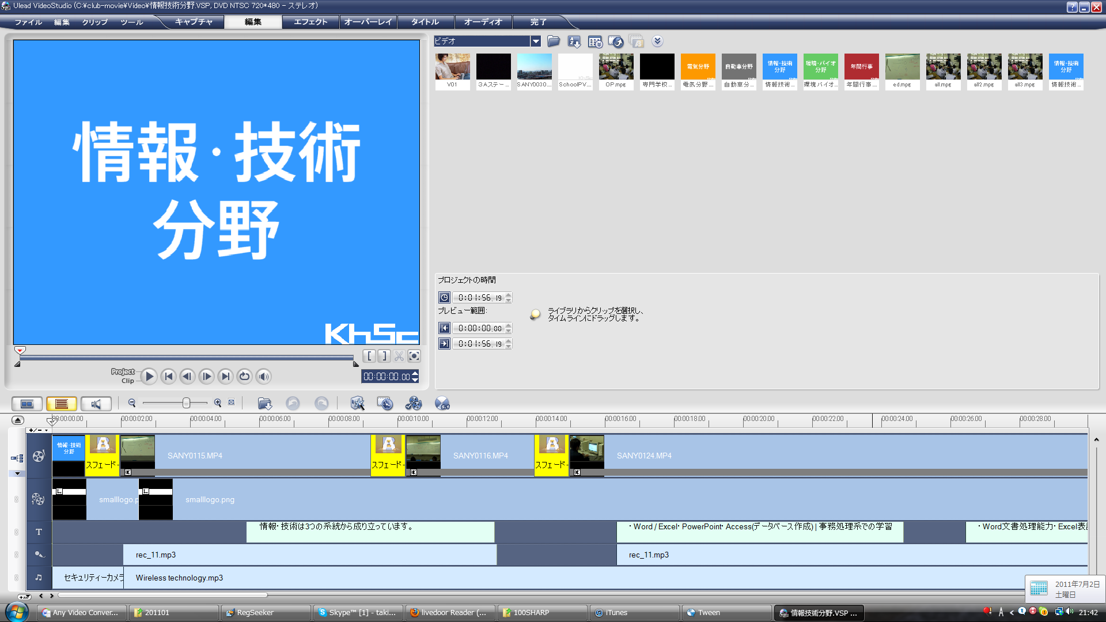Image resolution: width=1106 pixels, height=622 pixels.
Task: Fit project in timeline window icon
Action: [x=232, y=403]
